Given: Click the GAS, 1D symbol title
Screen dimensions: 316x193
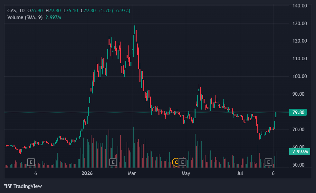Looking at the screenshot, I should point(16,11).
